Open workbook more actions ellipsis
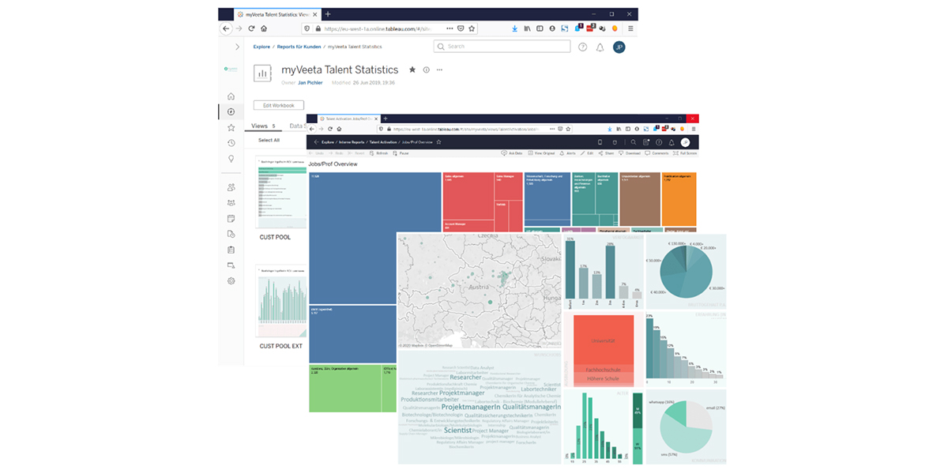Viewport: 948px width, 474px height. coord(439,70)
